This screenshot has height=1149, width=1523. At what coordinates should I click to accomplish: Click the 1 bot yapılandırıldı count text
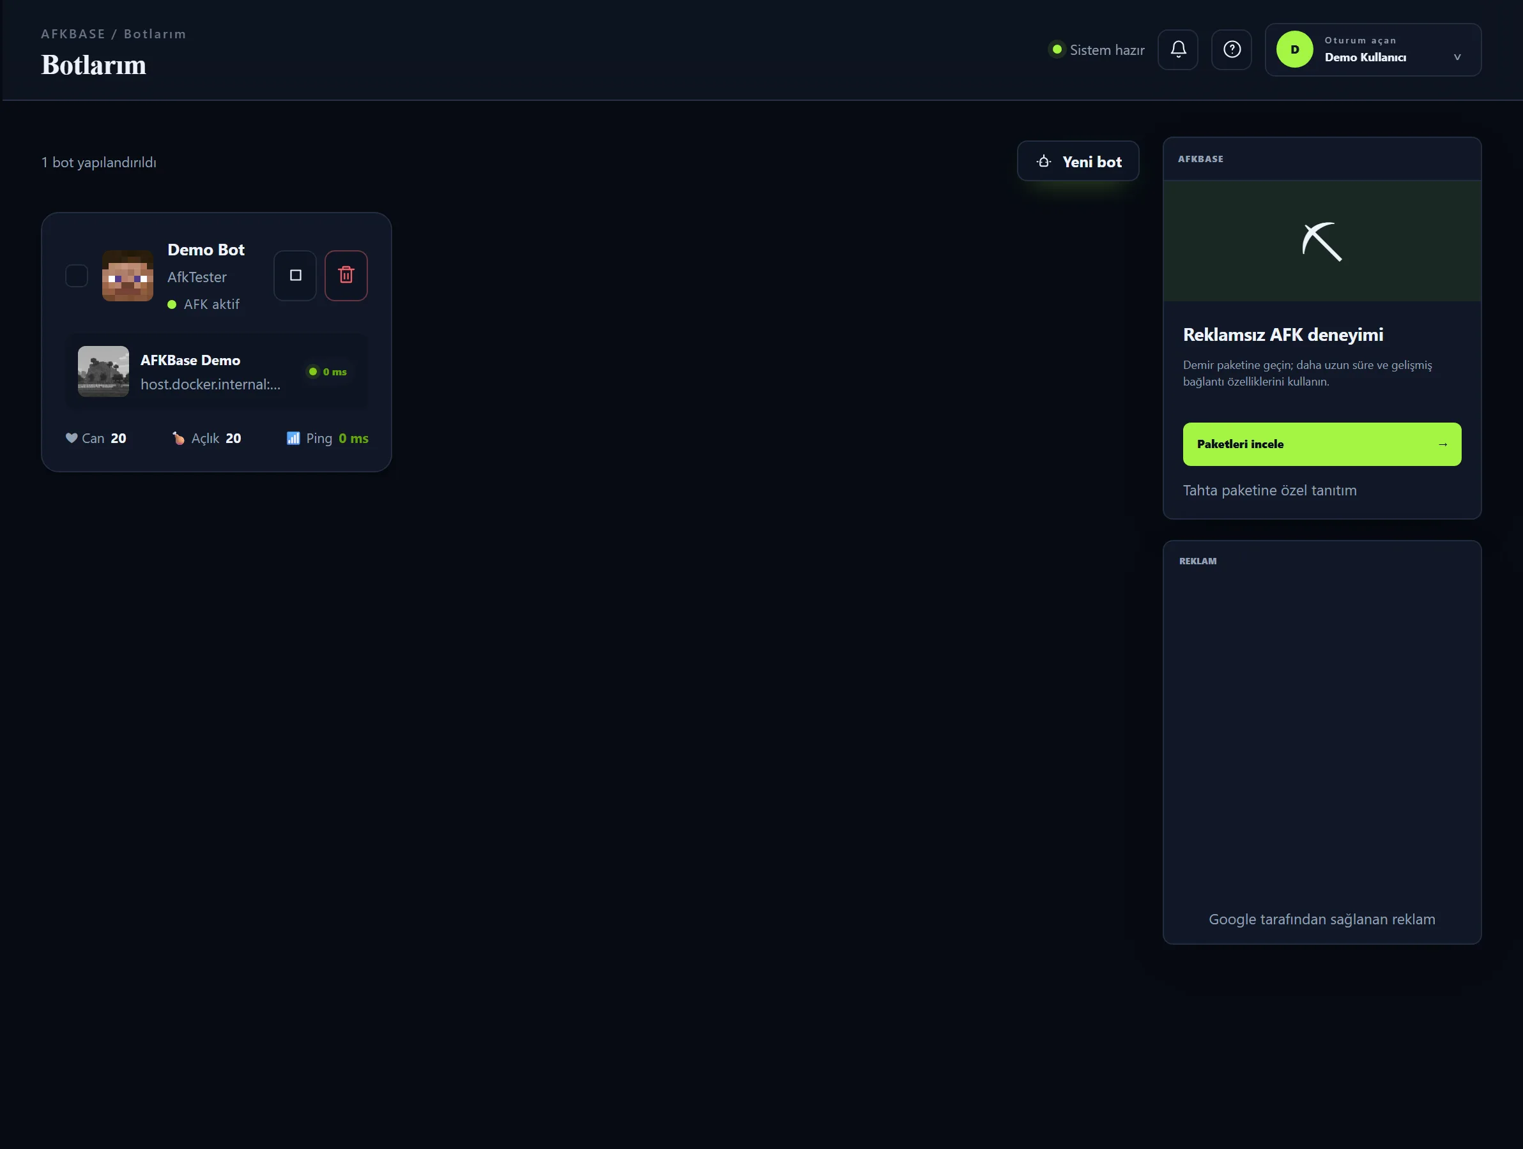pyautogui.click(x=98, y=163)
